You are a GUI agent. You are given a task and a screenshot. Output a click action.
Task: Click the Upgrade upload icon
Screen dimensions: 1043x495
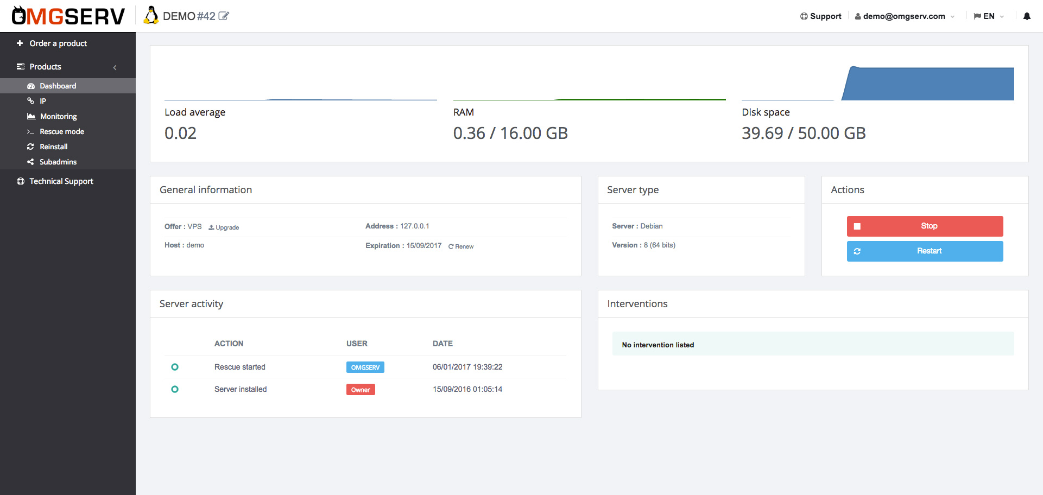click(211, 227)
